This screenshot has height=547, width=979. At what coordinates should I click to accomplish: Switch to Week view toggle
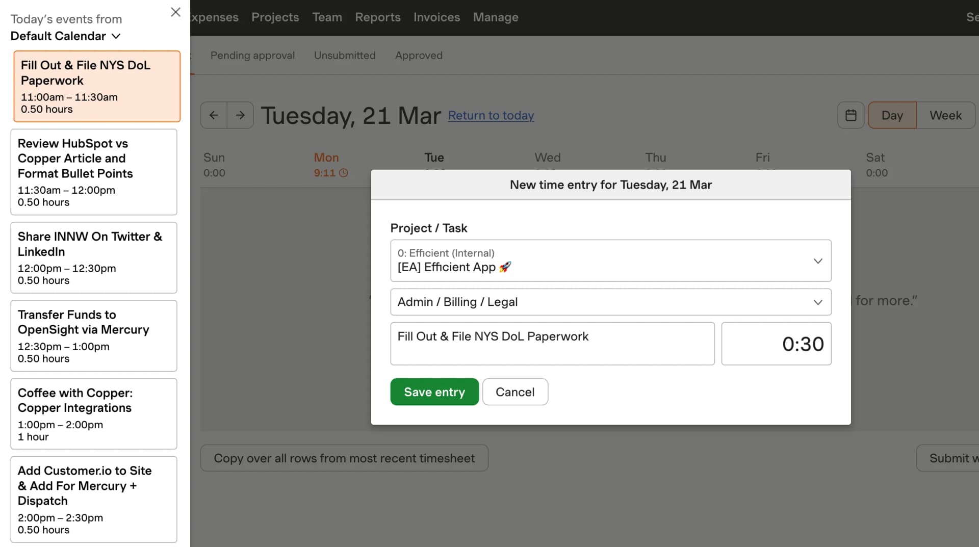tap(945, 115)
